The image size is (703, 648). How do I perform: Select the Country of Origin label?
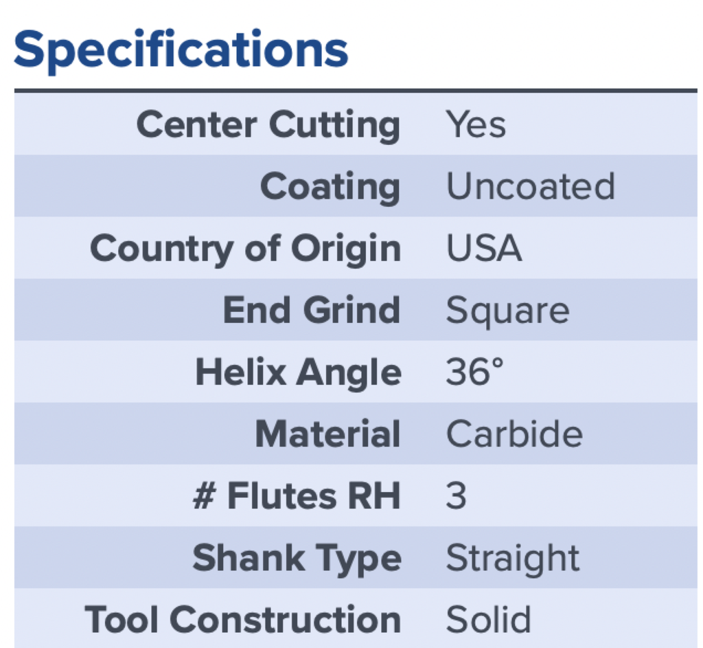click(x=245, y=249)
